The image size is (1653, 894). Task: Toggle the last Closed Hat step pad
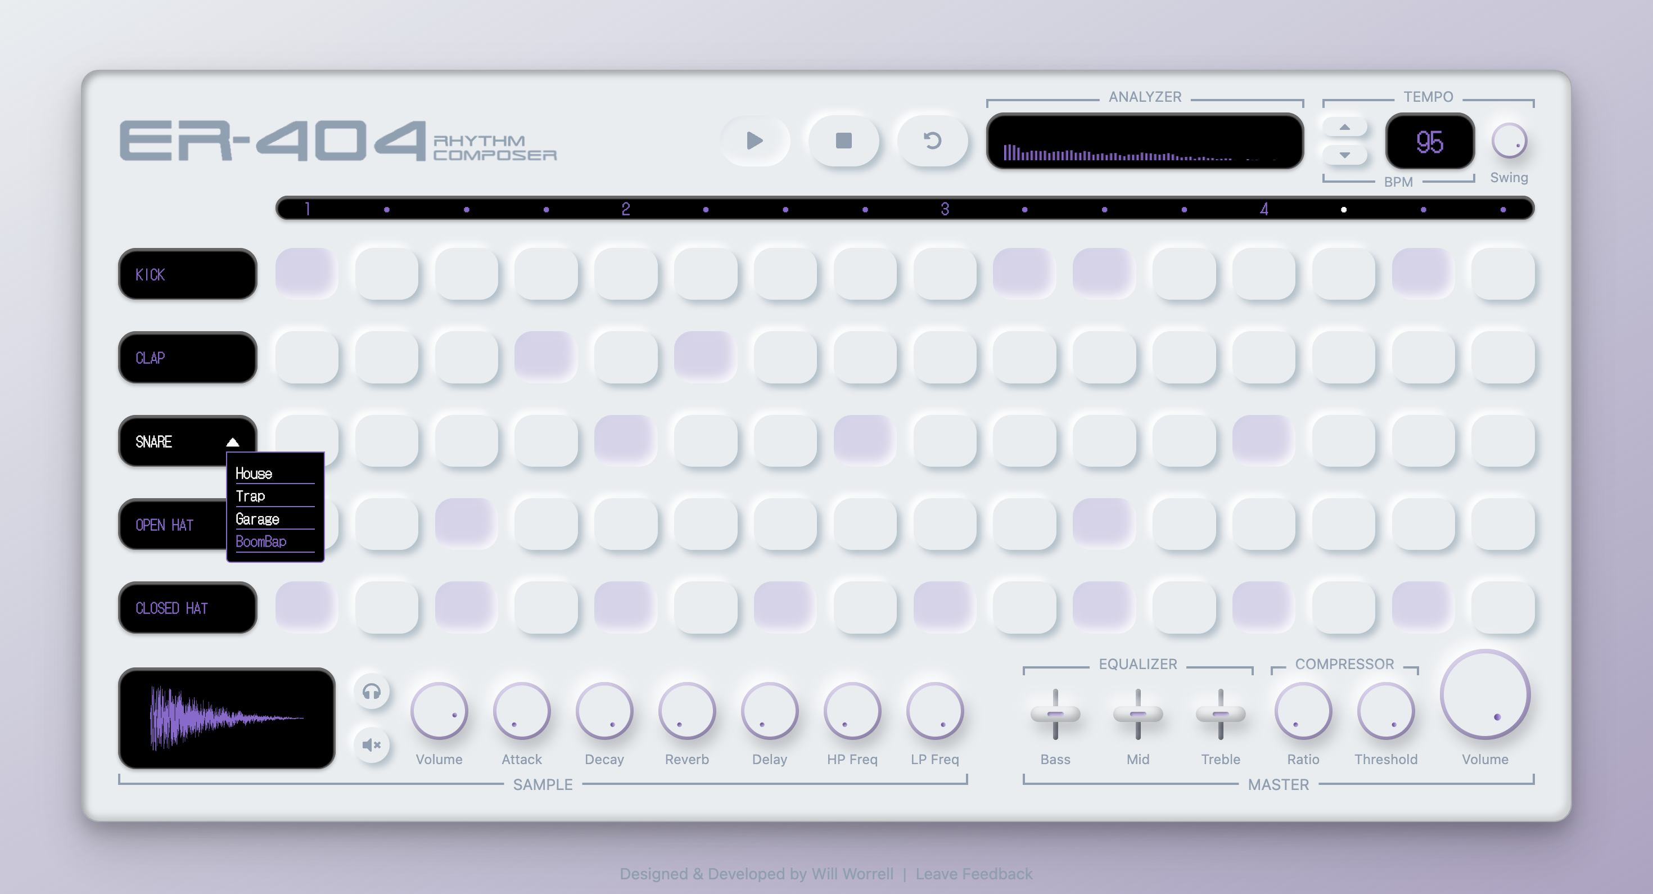(x=1503, y=607)
